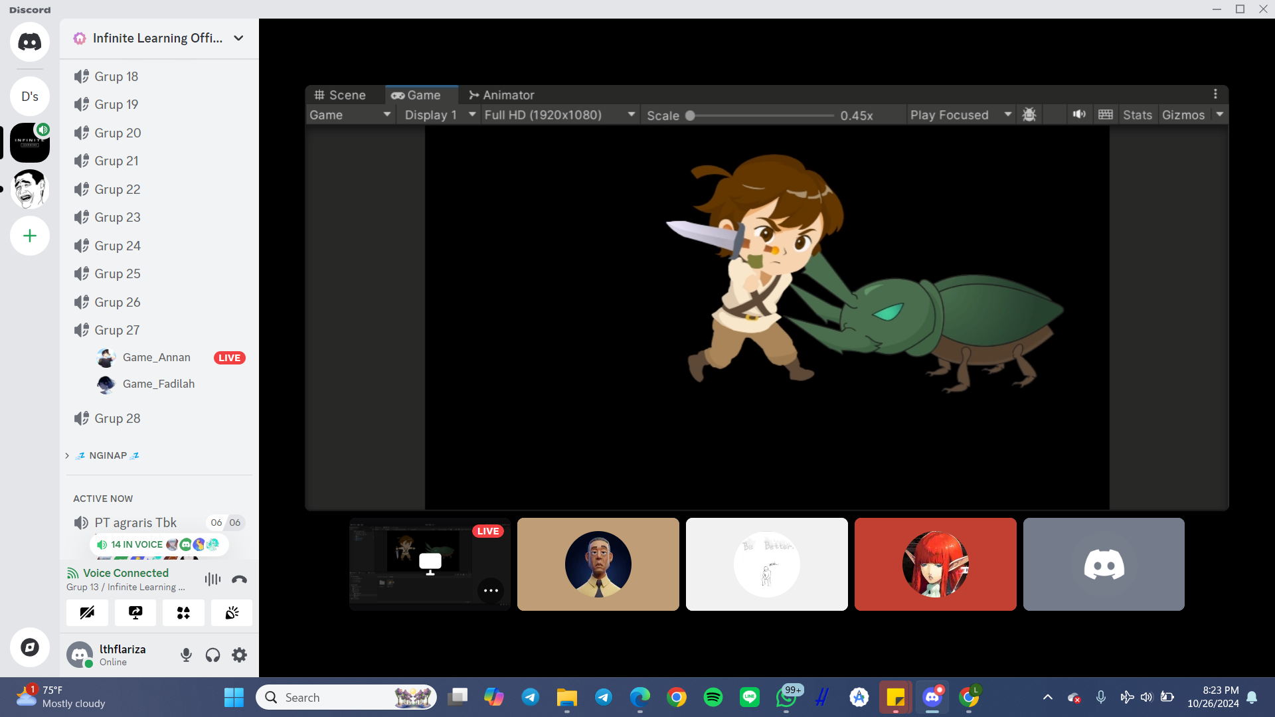Adjust the Scale slider handle

691,116
